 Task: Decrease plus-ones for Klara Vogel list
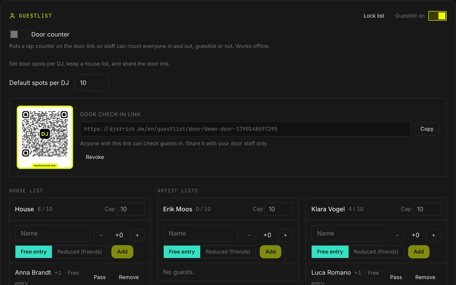coord(397,235)
